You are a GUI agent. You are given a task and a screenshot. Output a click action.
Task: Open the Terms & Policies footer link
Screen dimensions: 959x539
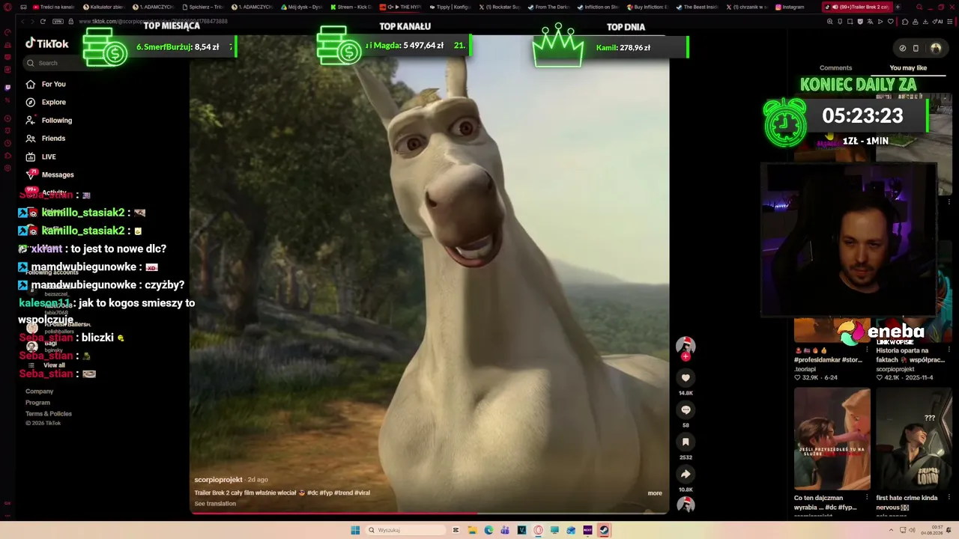pos(49,414)
